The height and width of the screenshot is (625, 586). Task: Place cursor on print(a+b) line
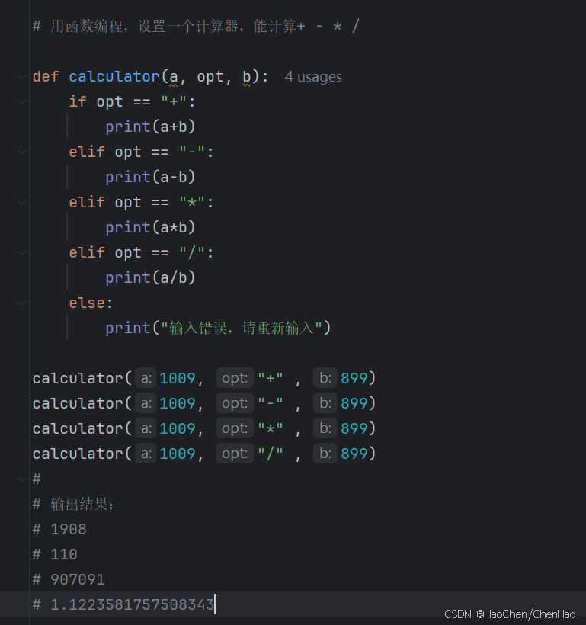click(x=150, y=127)
